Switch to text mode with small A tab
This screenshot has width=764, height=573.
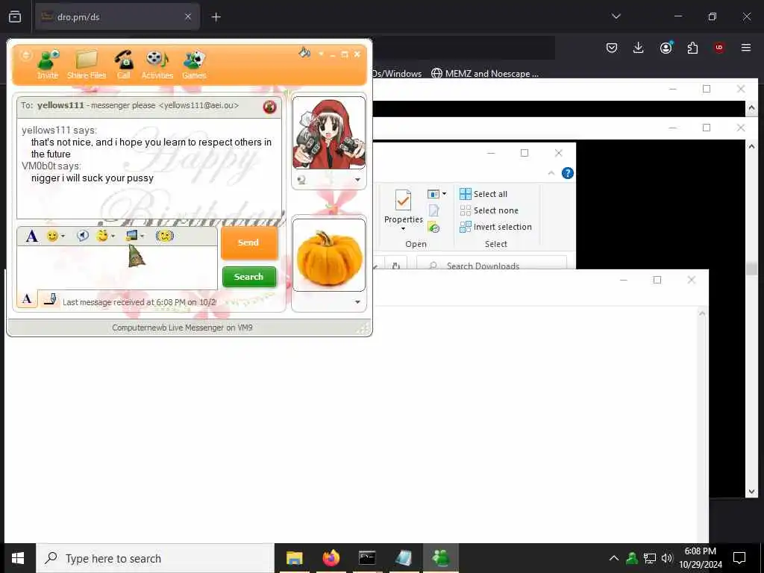click(28, 298)
